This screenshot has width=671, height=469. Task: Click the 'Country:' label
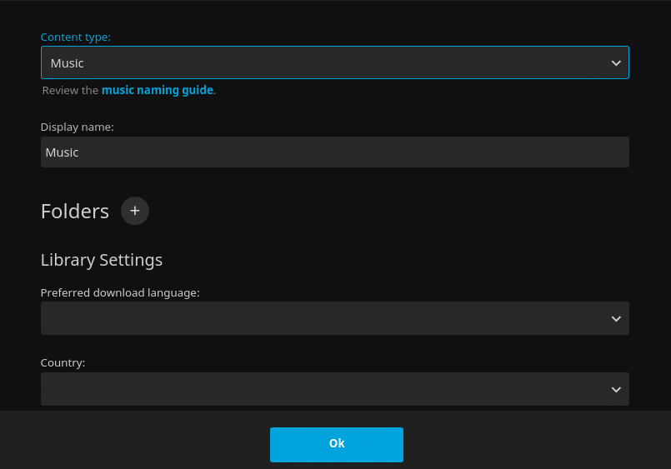pos(63,363)
